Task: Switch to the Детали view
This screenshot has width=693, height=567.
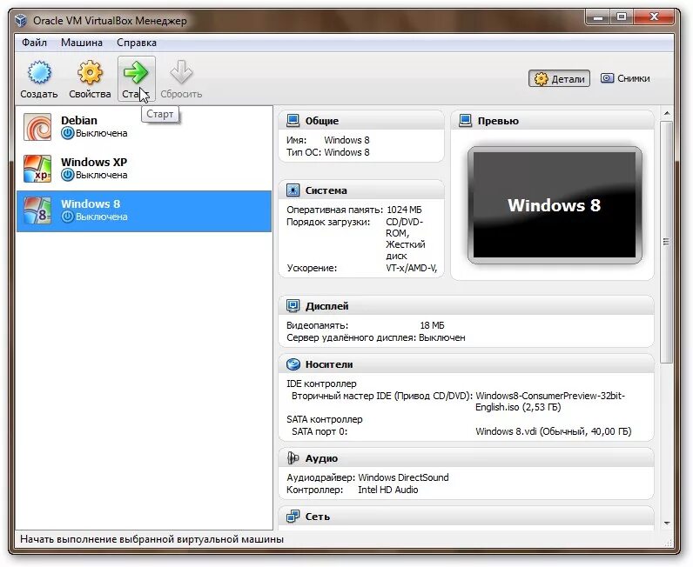Action: [559, 78]
